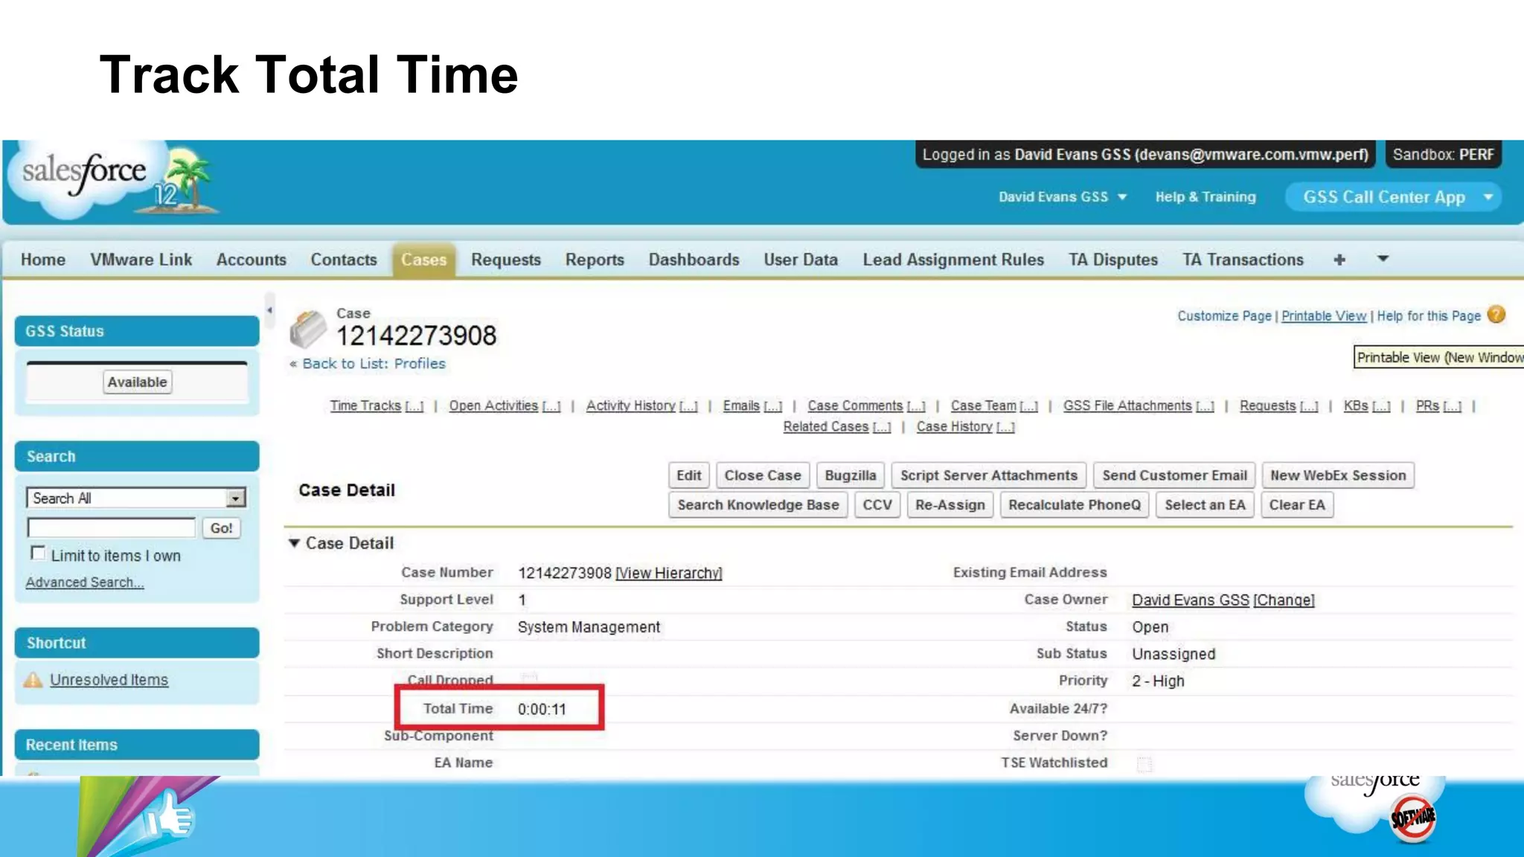
Task: Open the Back to List: Profiles link
Action: point(373,364)
